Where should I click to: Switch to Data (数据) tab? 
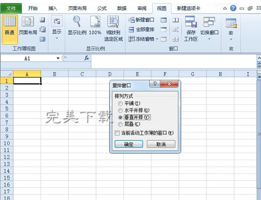pos(122,8)
